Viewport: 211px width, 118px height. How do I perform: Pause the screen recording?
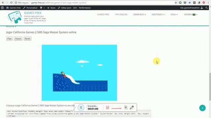(81, 108)
